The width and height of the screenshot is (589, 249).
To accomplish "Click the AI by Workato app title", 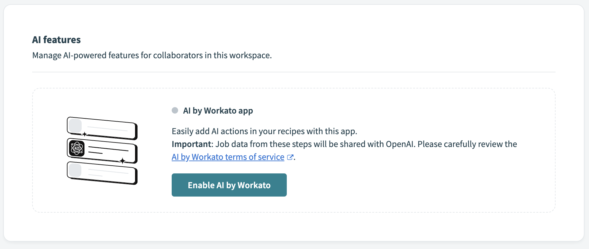I will pos(218,111).
